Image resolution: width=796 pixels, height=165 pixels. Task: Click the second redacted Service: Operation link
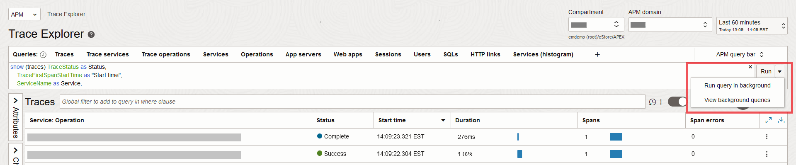[134, 155]
